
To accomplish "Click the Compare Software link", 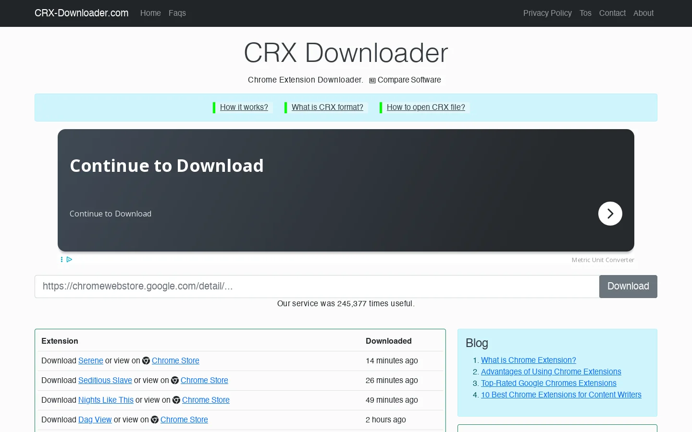I will (x=409, y=80).
